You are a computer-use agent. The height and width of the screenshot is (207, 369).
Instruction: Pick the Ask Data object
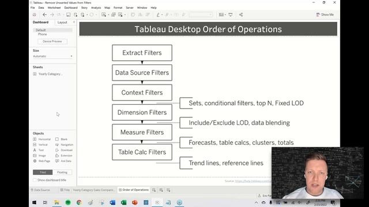coord(63,161)
